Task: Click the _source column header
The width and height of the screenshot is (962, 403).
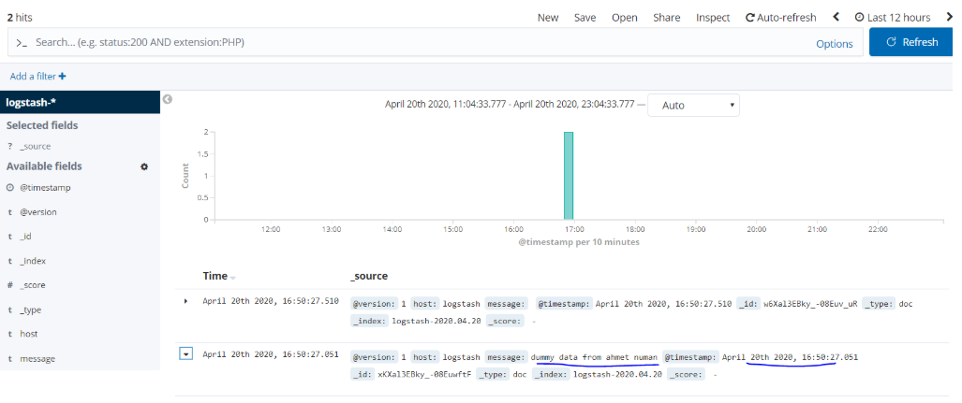Action: coord(369,276)
